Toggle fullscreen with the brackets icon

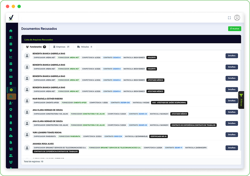pyautogui.click(x=229, y=18)
